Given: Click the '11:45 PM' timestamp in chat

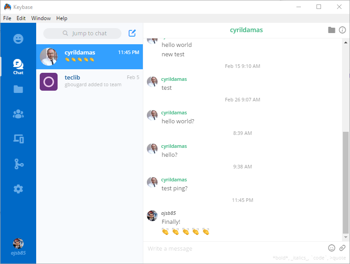Looking at the screenshot, I should click(x=242, y=200).
